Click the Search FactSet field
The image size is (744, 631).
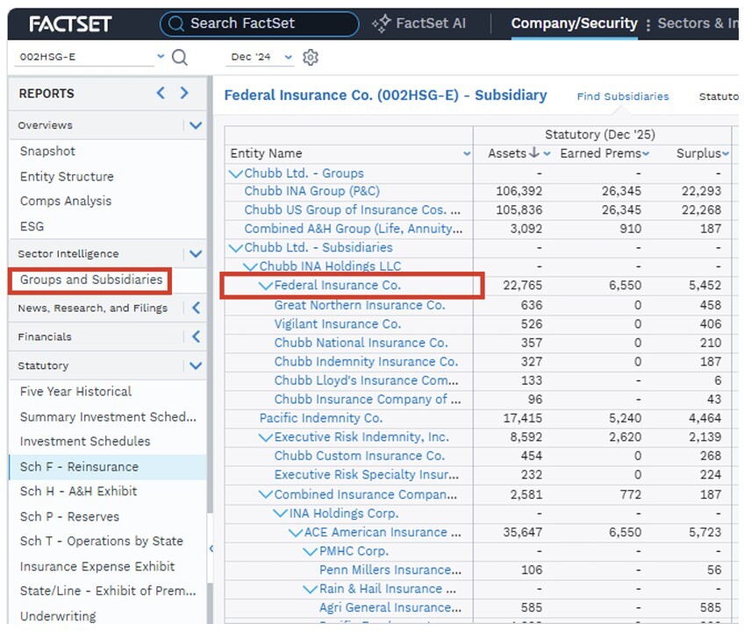[260, 24]
